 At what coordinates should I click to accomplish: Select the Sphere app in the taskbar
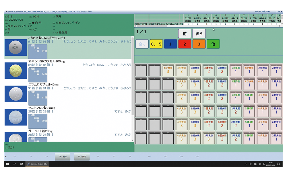tap(37, 164)
